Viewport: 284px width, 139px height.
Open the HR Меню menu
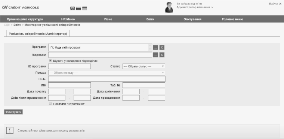tap(68, 19)
